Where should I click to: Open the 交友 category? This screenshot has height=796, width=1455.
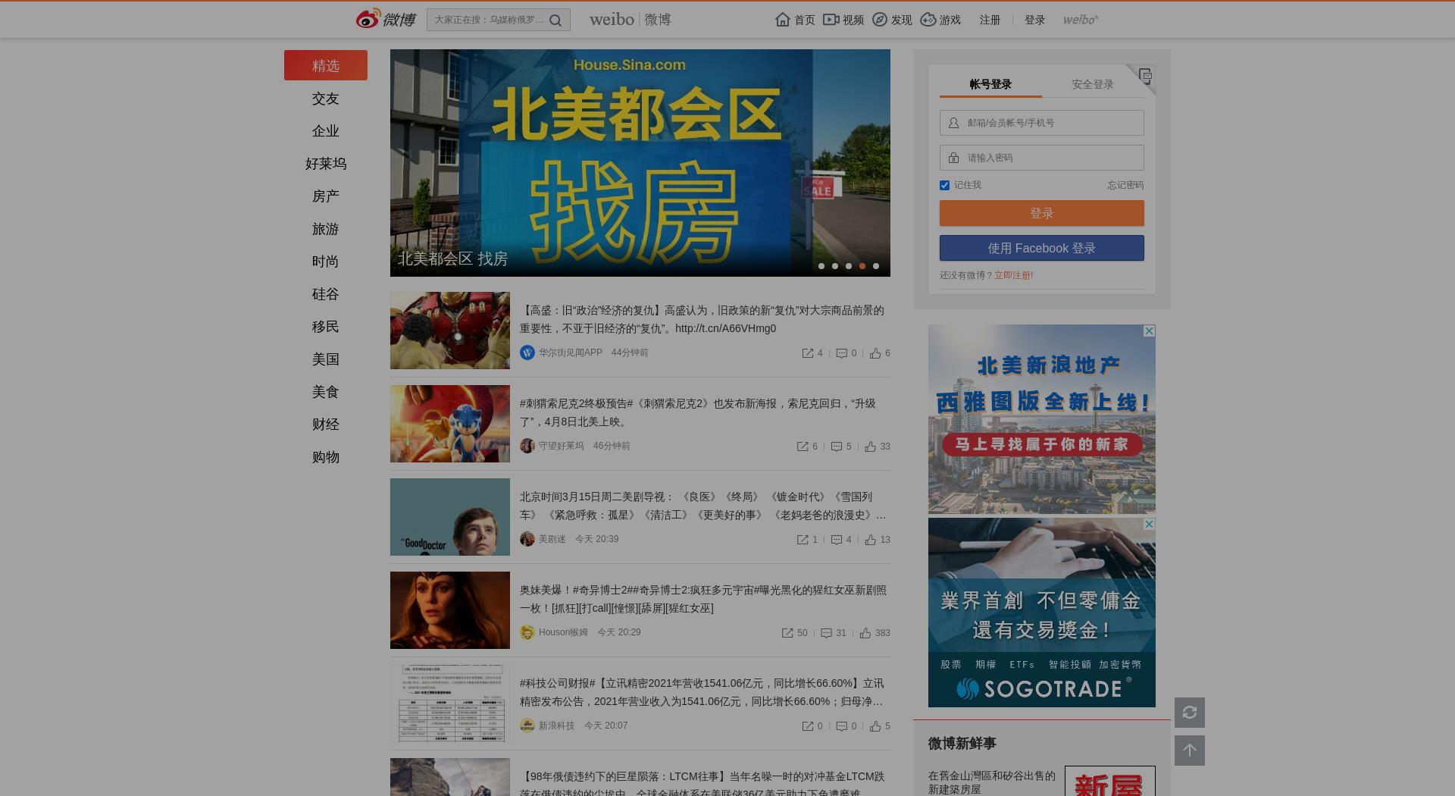click(x=326, y=99)
